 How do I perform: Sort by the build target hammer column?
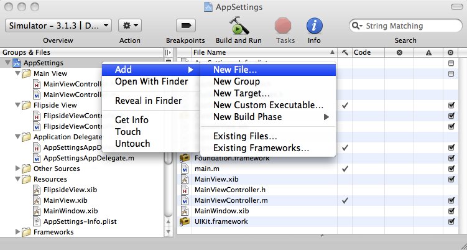[x=345, y=52]
